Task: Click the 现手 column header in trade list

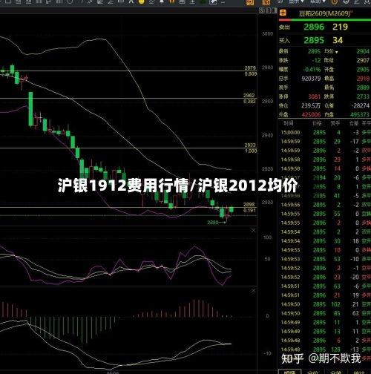Action: pos(335,123)
